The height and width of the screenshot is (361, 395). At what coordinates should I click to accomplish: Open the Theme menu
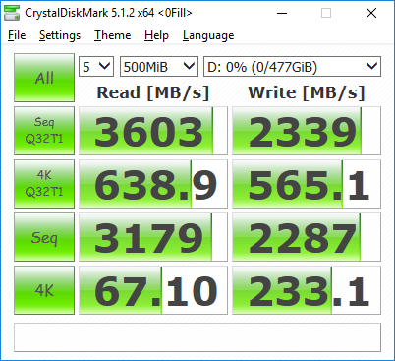tap(112, 35)
